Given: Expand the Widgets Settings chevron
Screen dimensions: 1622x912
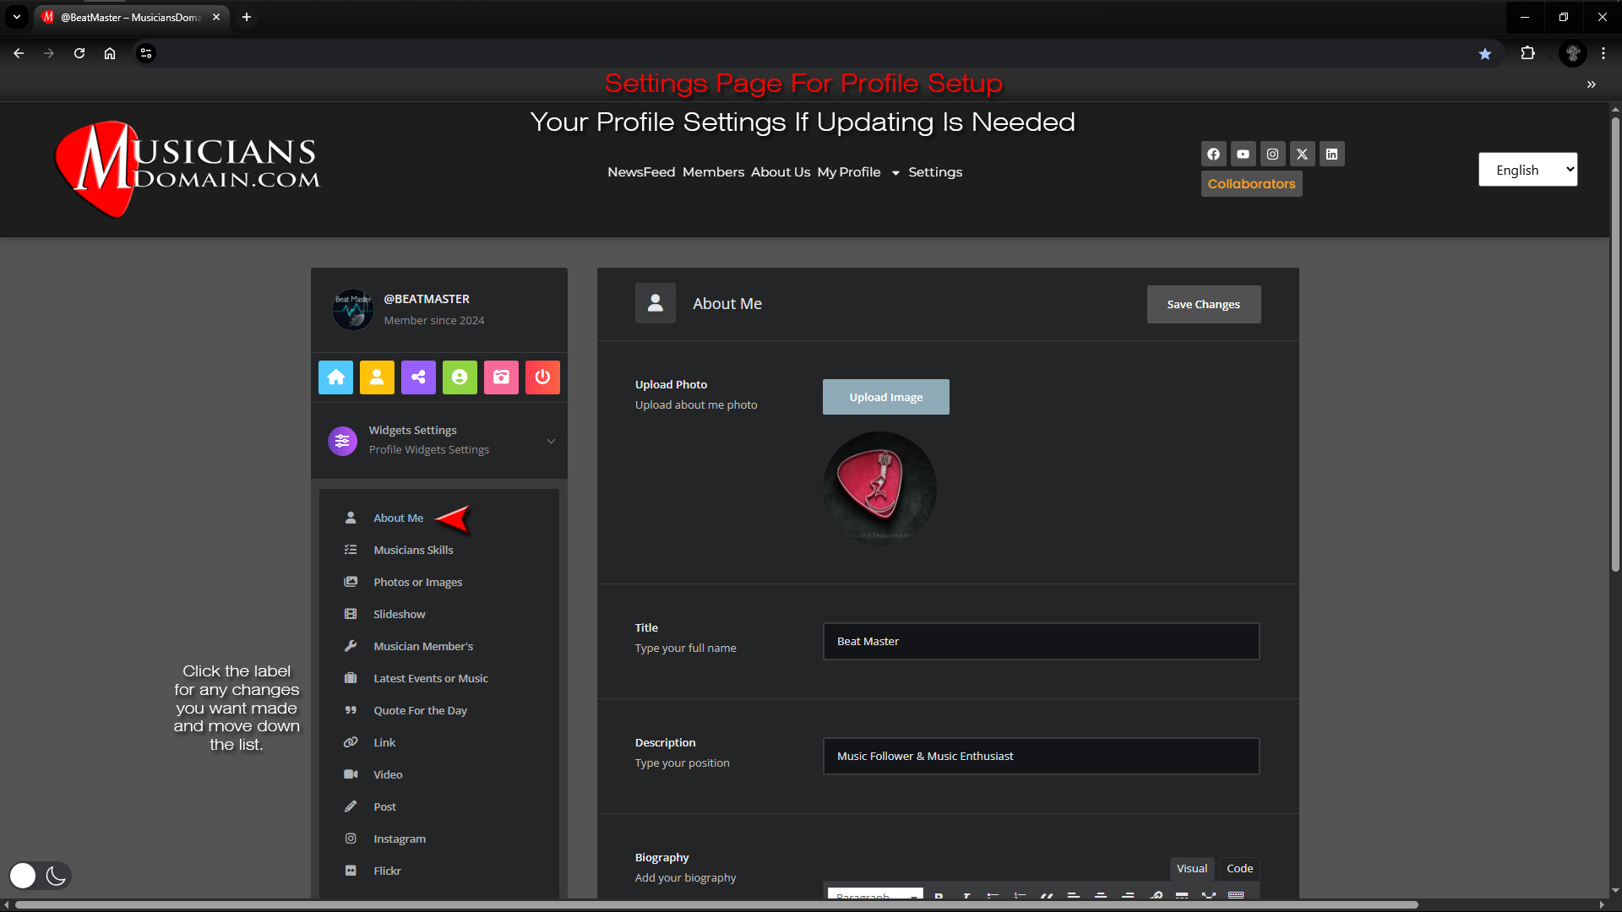Looking at the screenshot, I should (x=551, y=441).
